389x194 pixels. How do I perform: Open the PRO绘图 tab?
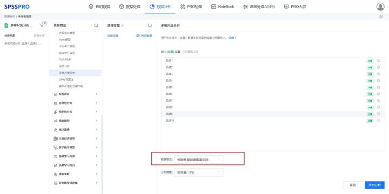(191, 6)
